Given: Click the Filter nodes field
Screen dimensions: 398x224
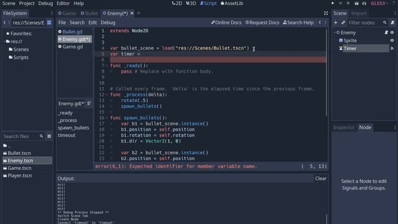Looking at the screenshot, I should point(368,23).
